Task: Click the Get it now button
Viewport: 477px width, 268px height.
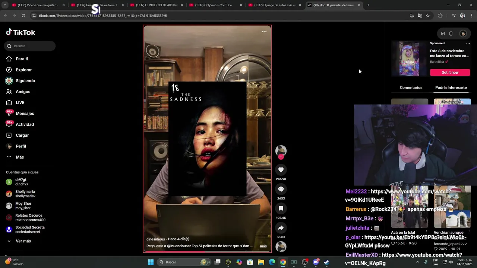Action: tap(450, 72)
